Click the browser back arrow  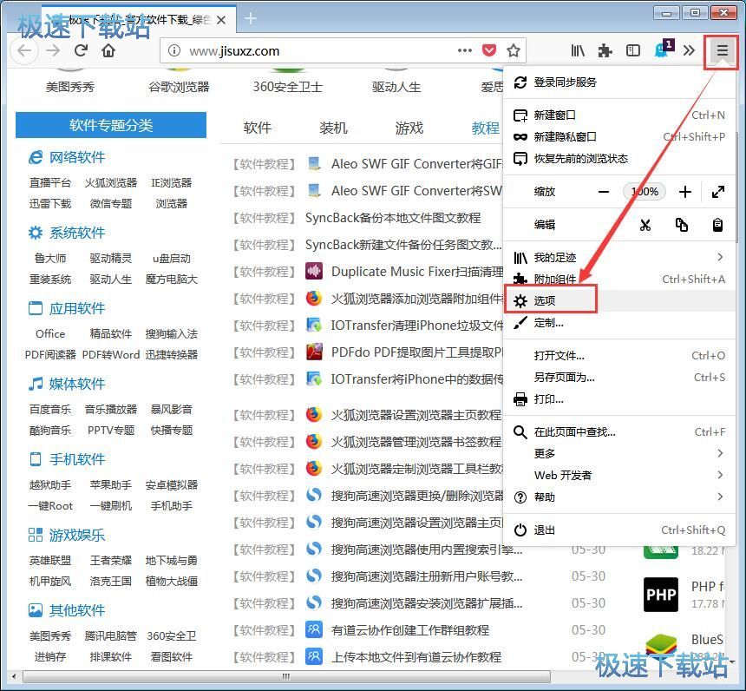point(24,50)
